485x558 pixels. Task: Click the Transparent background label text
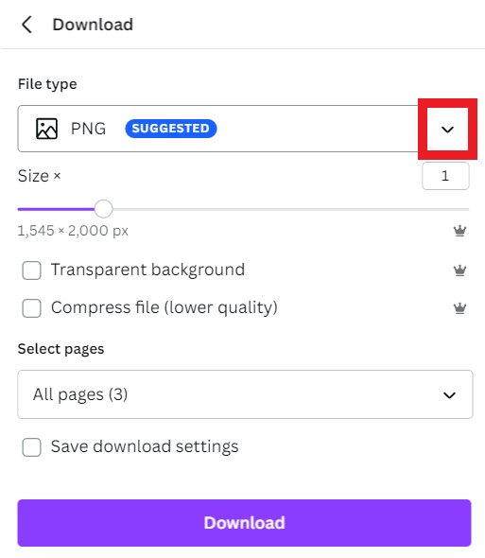coord(148,270)
